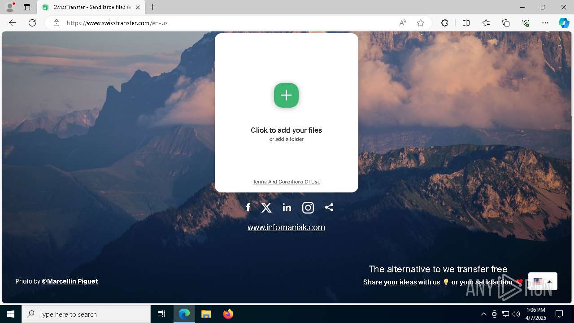This screenshot has height=323, width=574.
Task: Open the Favorites list icon
Action: pos(486,23)
